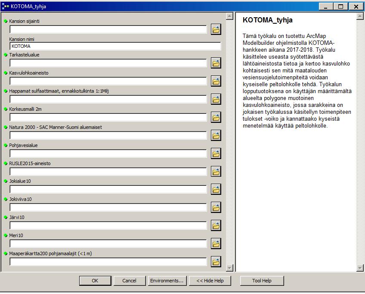365x294 pixels.
Task: Browse for the Jokialue10 dataset
Action: [216, 190]
